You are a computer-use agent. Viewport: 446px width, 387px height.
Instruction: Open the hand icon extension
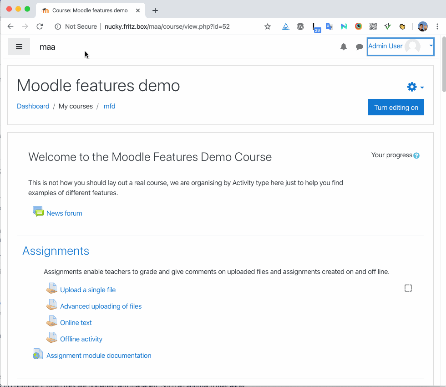(x=402, y=26)
